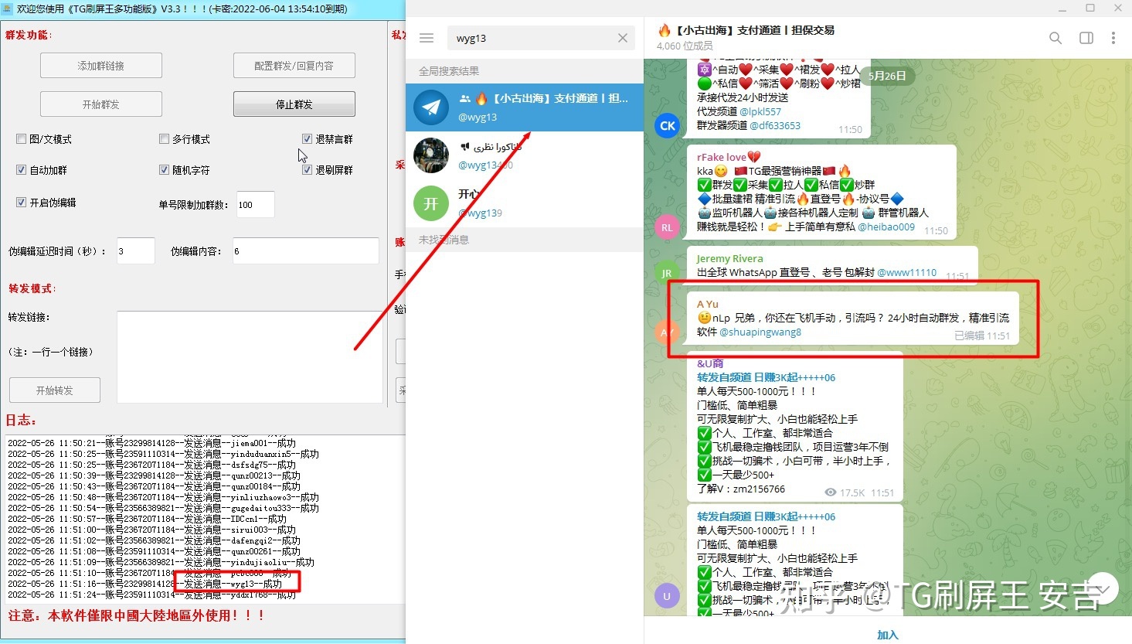Open link @lpkl557 in message
The height and width of the screenshot is (644, 1132).
[x=760, y=111]
